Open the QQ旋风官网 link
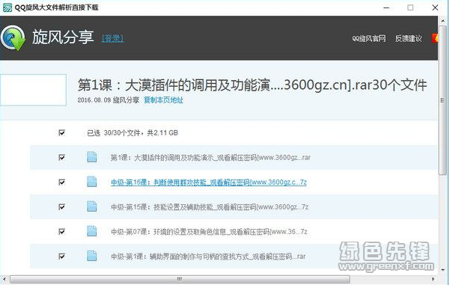Image resolution: width=450 pixels, height=285 pixels. (369, 38)
